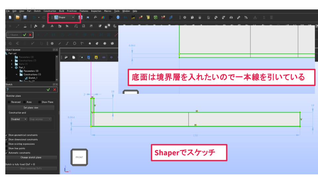This screenshot has width=318, height=179.
Task: Open the Construction grid Disabled dropdown
Action: tap(18, 119)
